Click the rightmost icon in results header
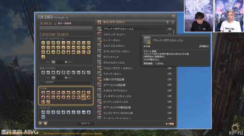This screenshot has height=136, width=244. [x=173, y=22]
